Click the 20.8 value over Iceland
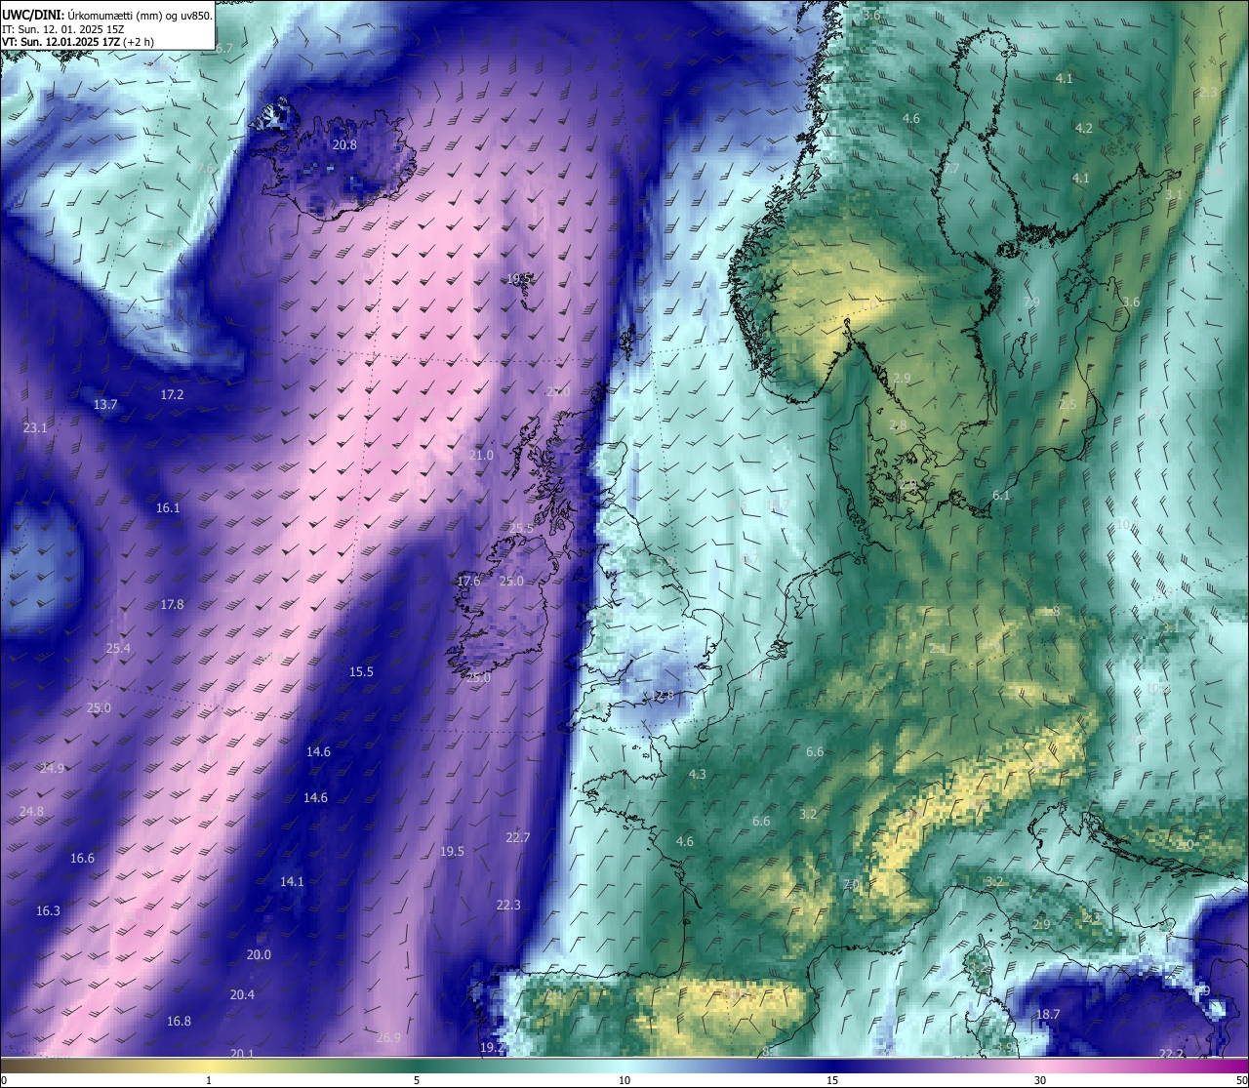This screenshot has width=1249, height=1088. pos(344,145)
